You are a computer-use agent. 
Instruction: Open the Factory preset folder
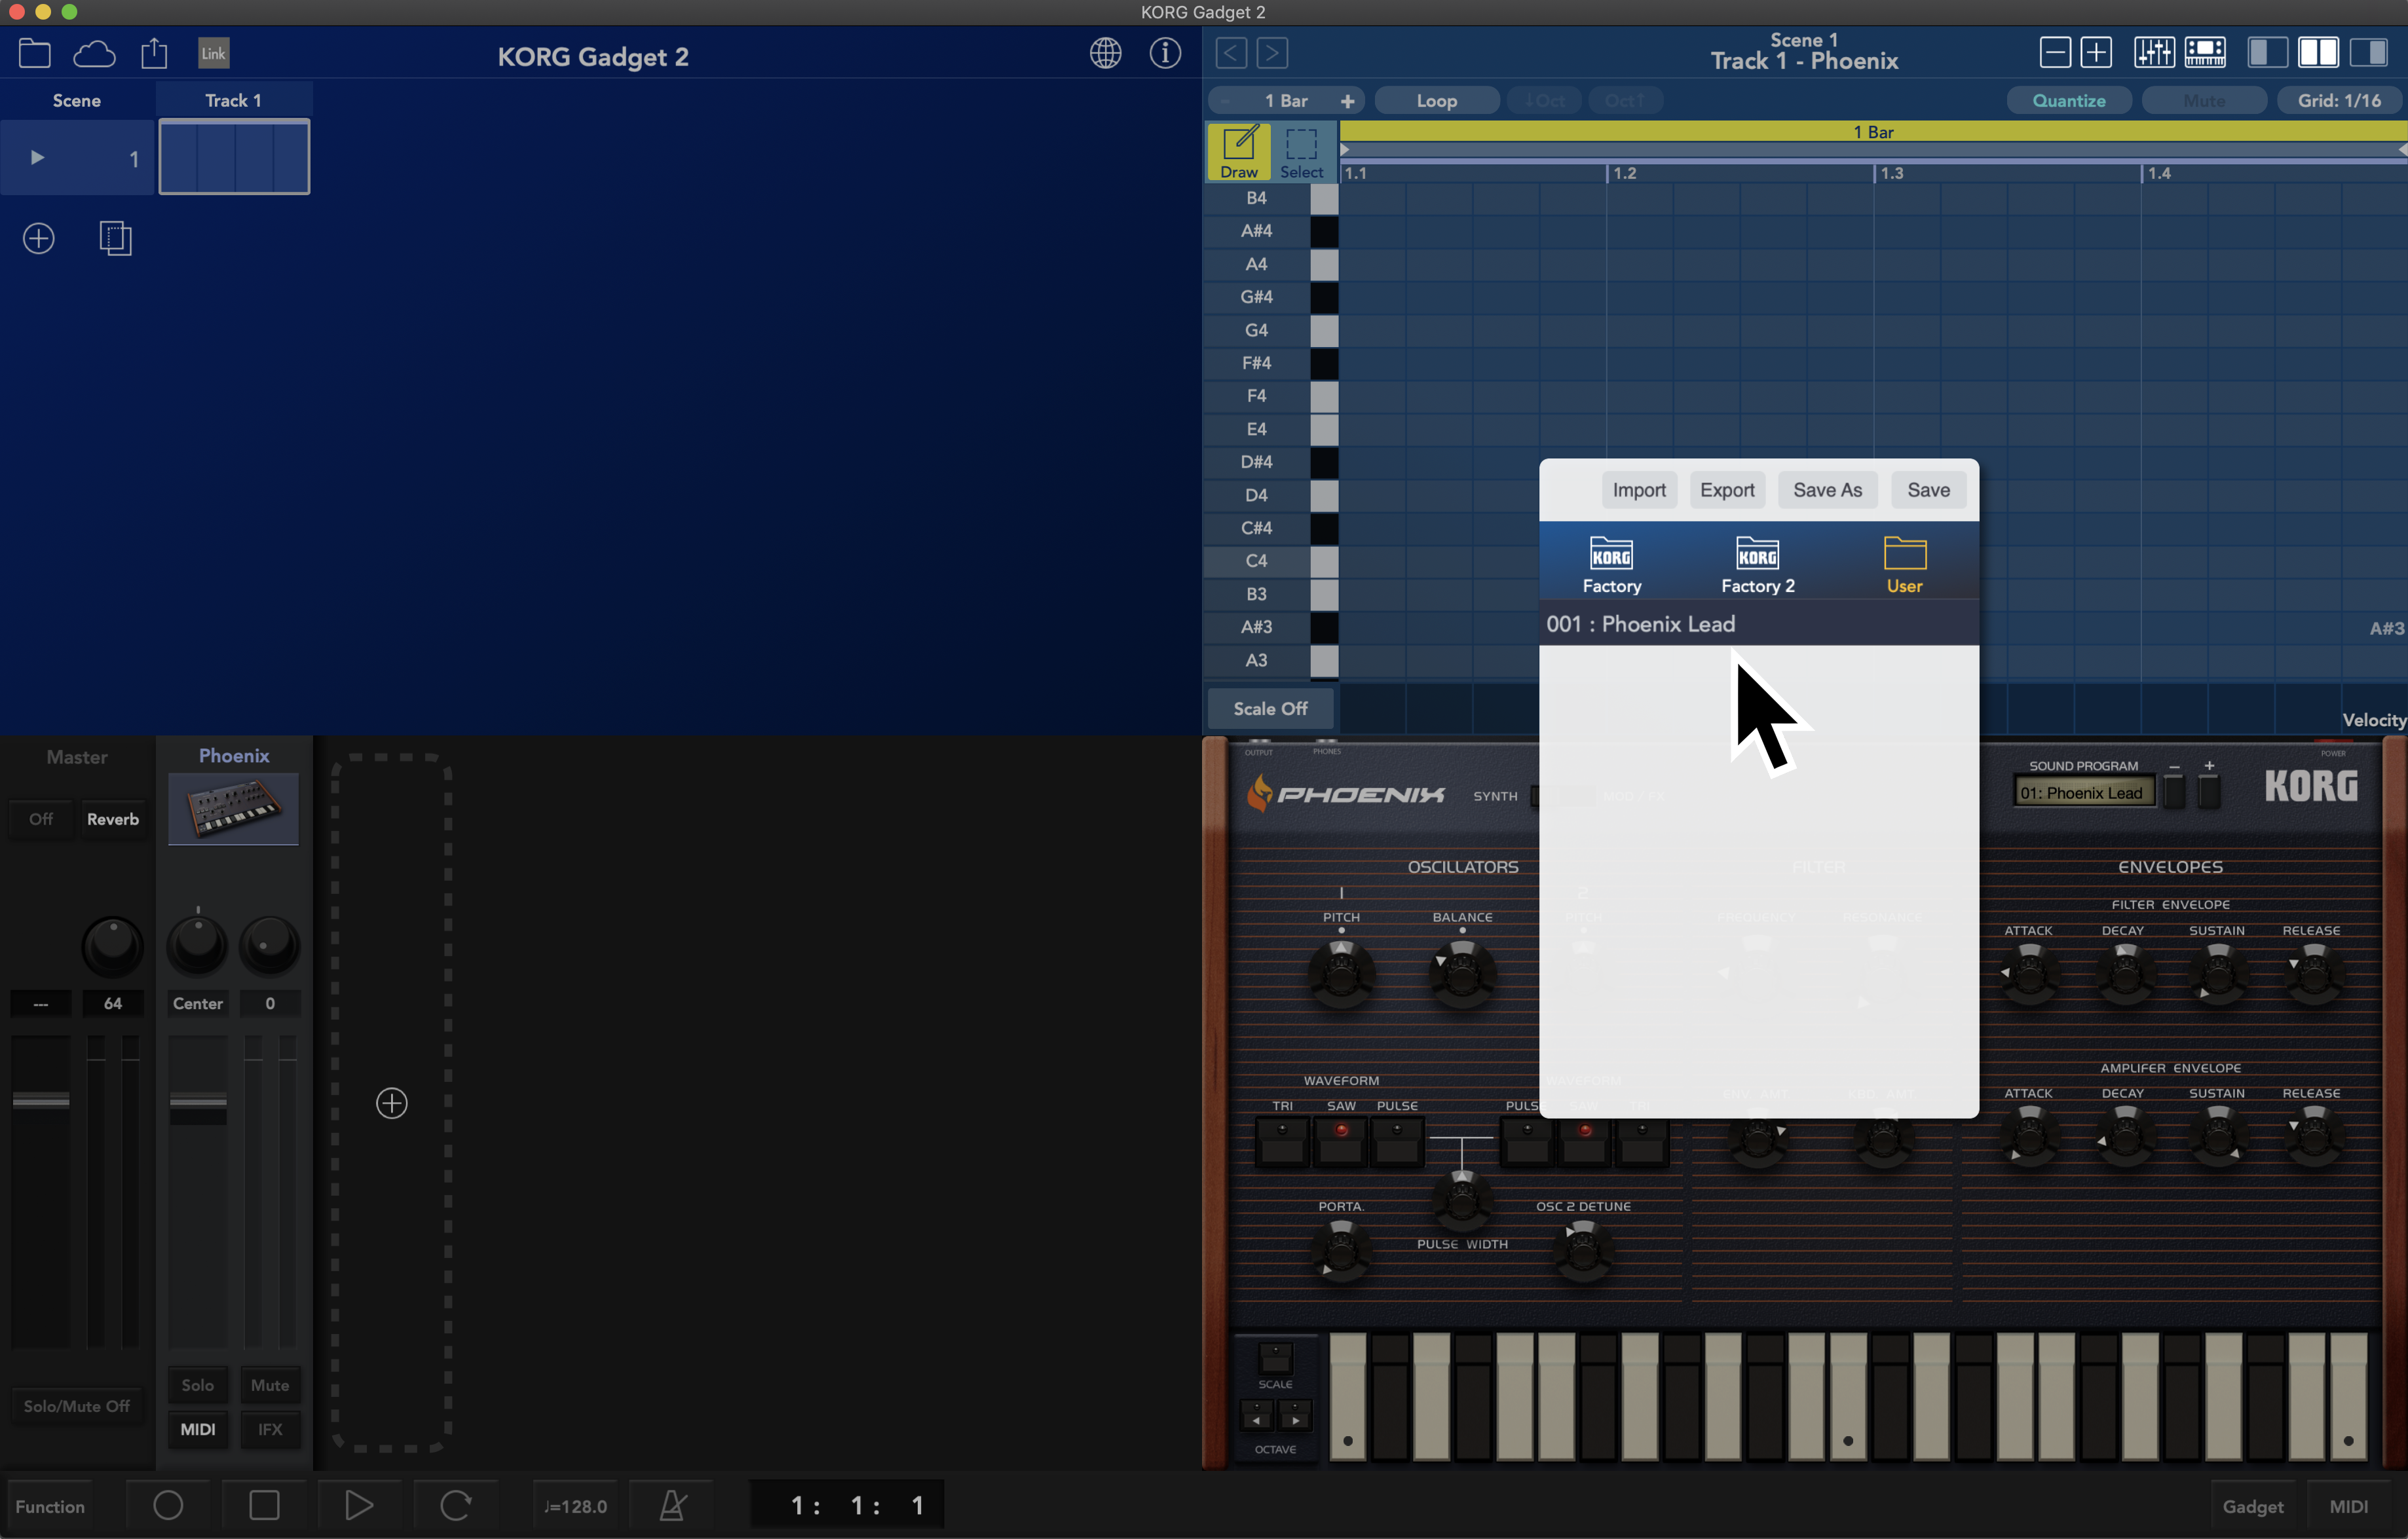(x=1611, y=565)
